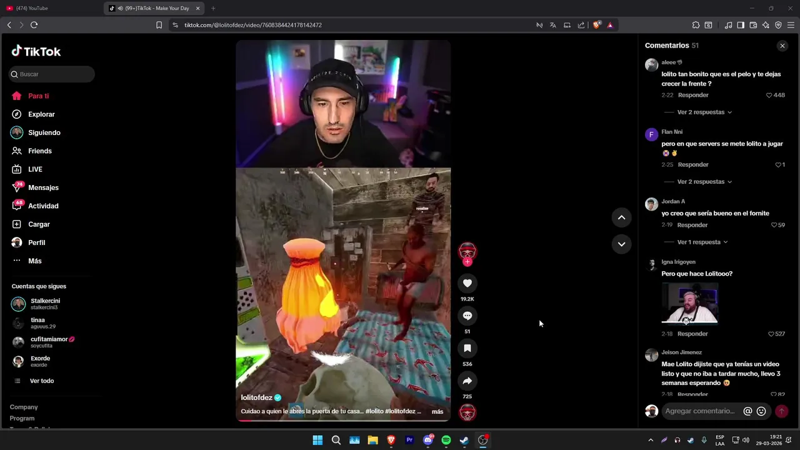
Task: Open Windows Start menu
Action: pyautogui.click(x=317, y=440)
